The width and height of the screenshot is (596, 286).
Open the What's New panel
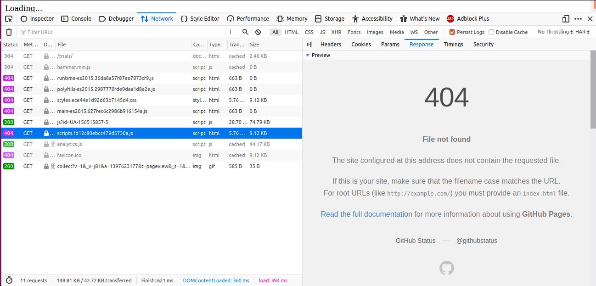(x=420, y=19)
